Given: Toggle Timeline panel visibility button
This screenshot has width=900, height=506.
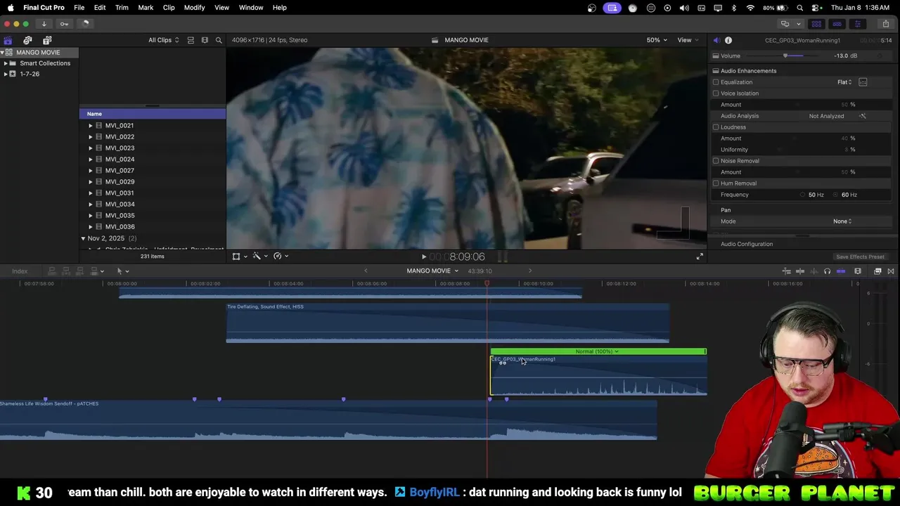Looking at the screenshot, I should pos(837,24).
